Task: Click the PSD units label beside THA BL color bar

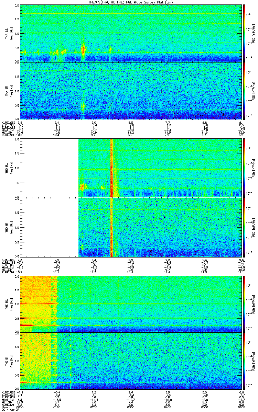Action: point(254,34)
